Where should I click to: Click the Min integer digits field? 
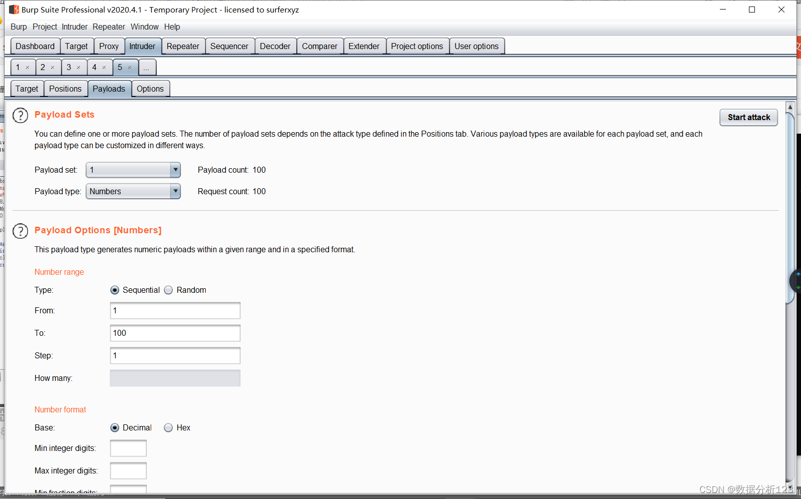[128, 448]
